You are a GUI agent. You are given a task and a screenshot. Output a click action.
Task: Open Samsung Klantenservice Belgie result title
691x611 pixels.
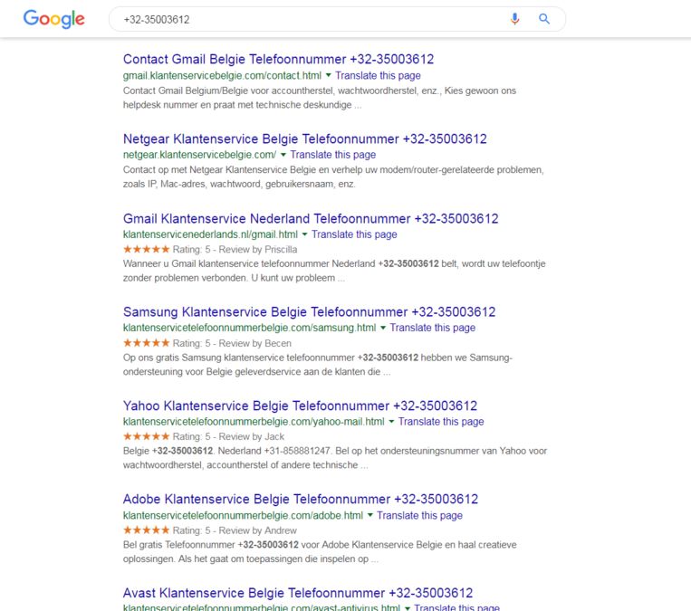click(x=309, y=312)
